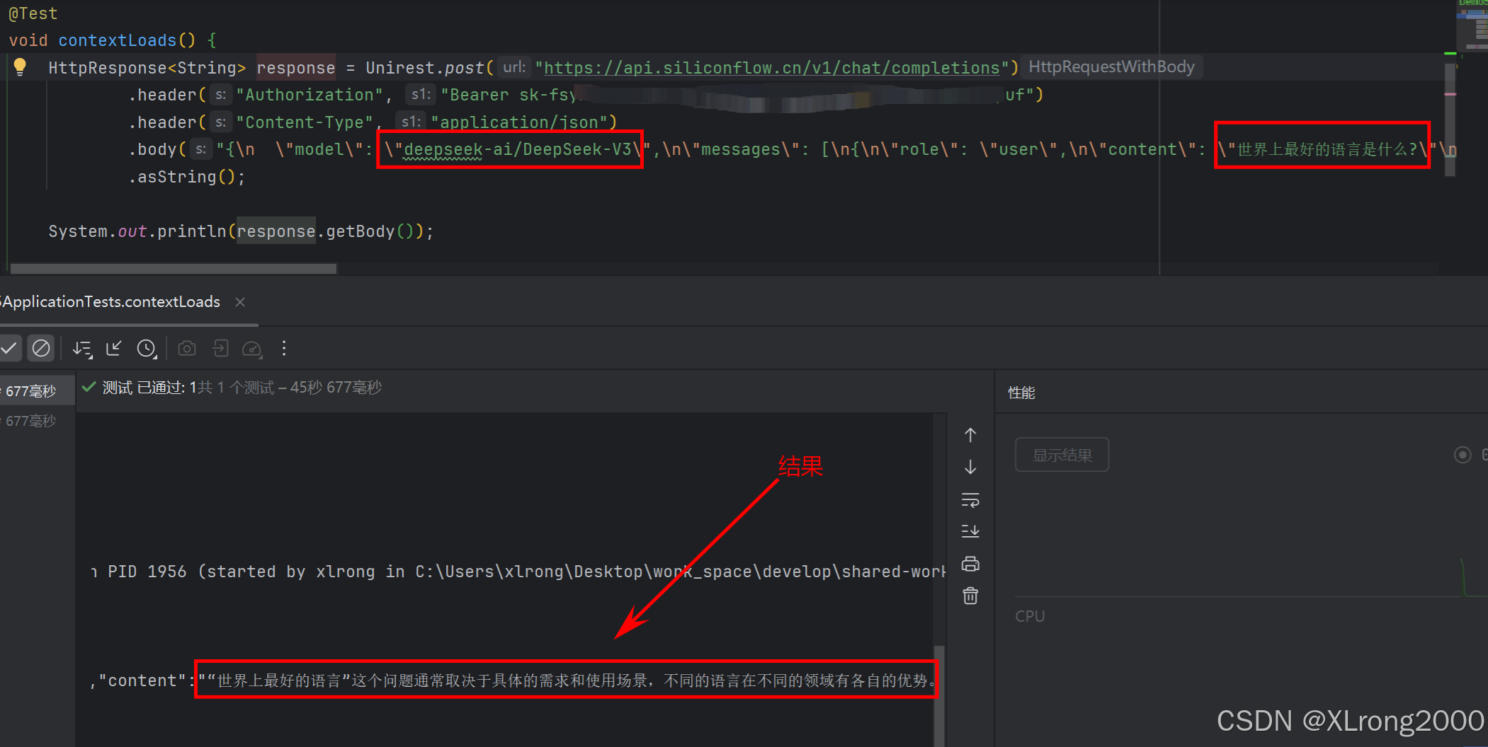Click the editor horizontal scrollbar
This screenshot has width=1488, height=747.
click(174, 269)
